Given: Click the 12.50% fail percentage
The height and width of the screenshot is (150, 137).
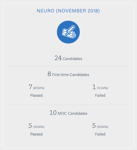Looking at the screenshot, I should pos(103,88).
